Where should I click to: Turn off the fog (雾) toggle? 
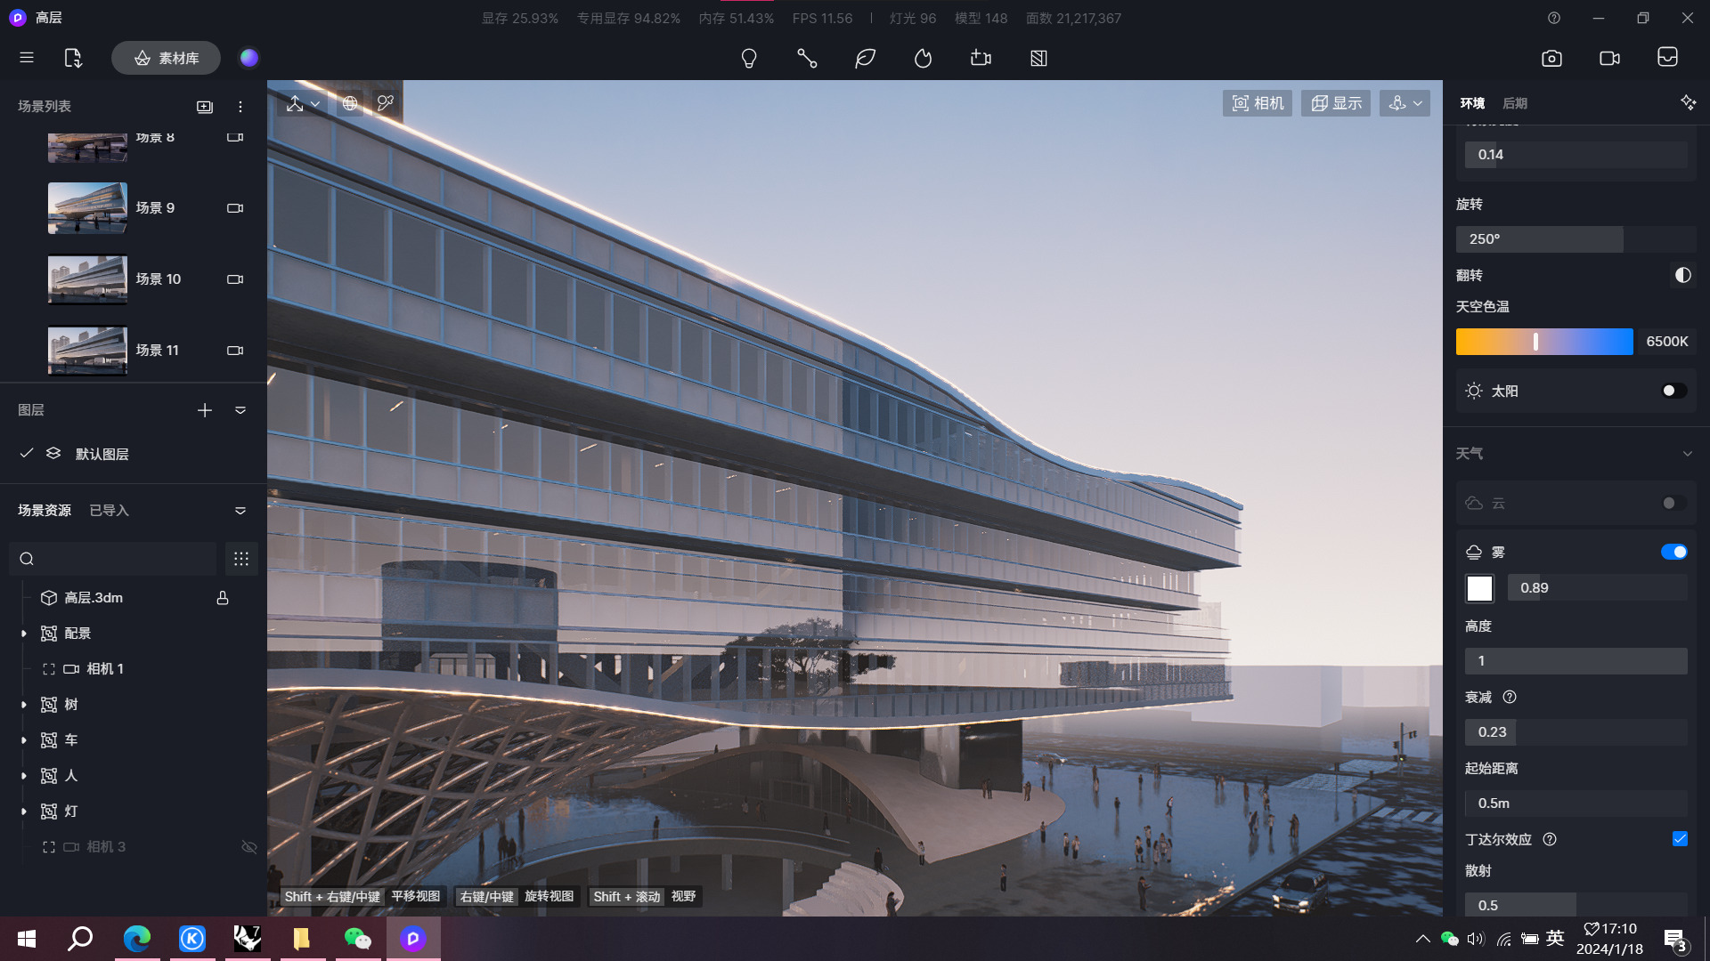1673,553
